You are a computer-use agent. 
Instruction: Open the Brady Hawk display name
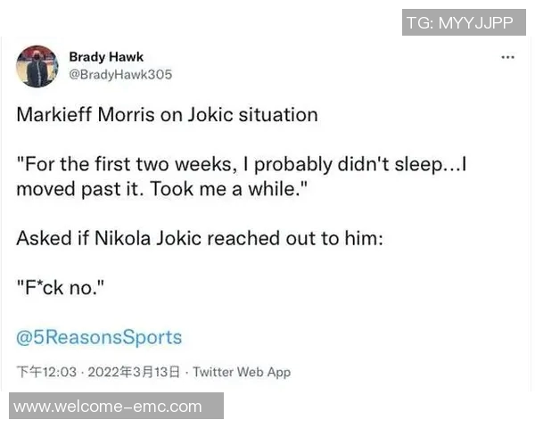(x=106, y=57)
